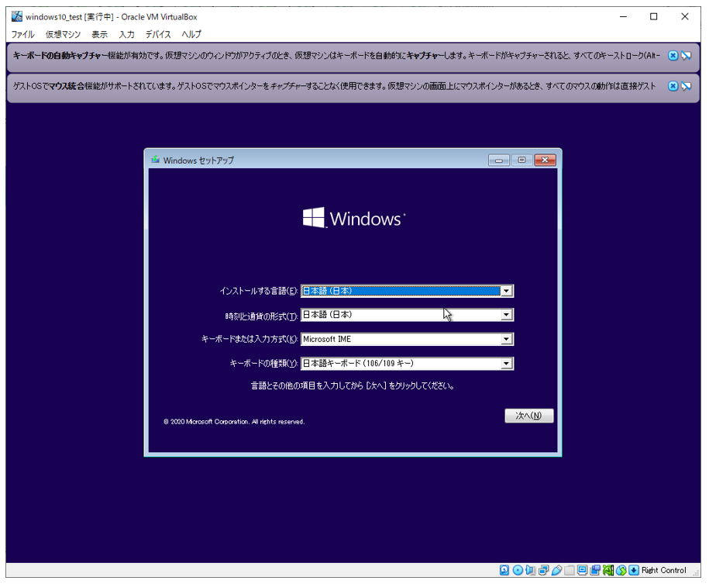709x584 pixels.
Task: Open the 入力 menu
Action: (126, 34)
